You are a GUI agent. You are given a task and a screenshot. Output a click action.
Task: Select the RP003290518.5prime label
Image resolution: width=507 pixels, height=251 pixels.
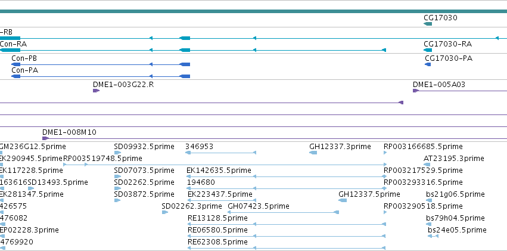pos(423,206)
